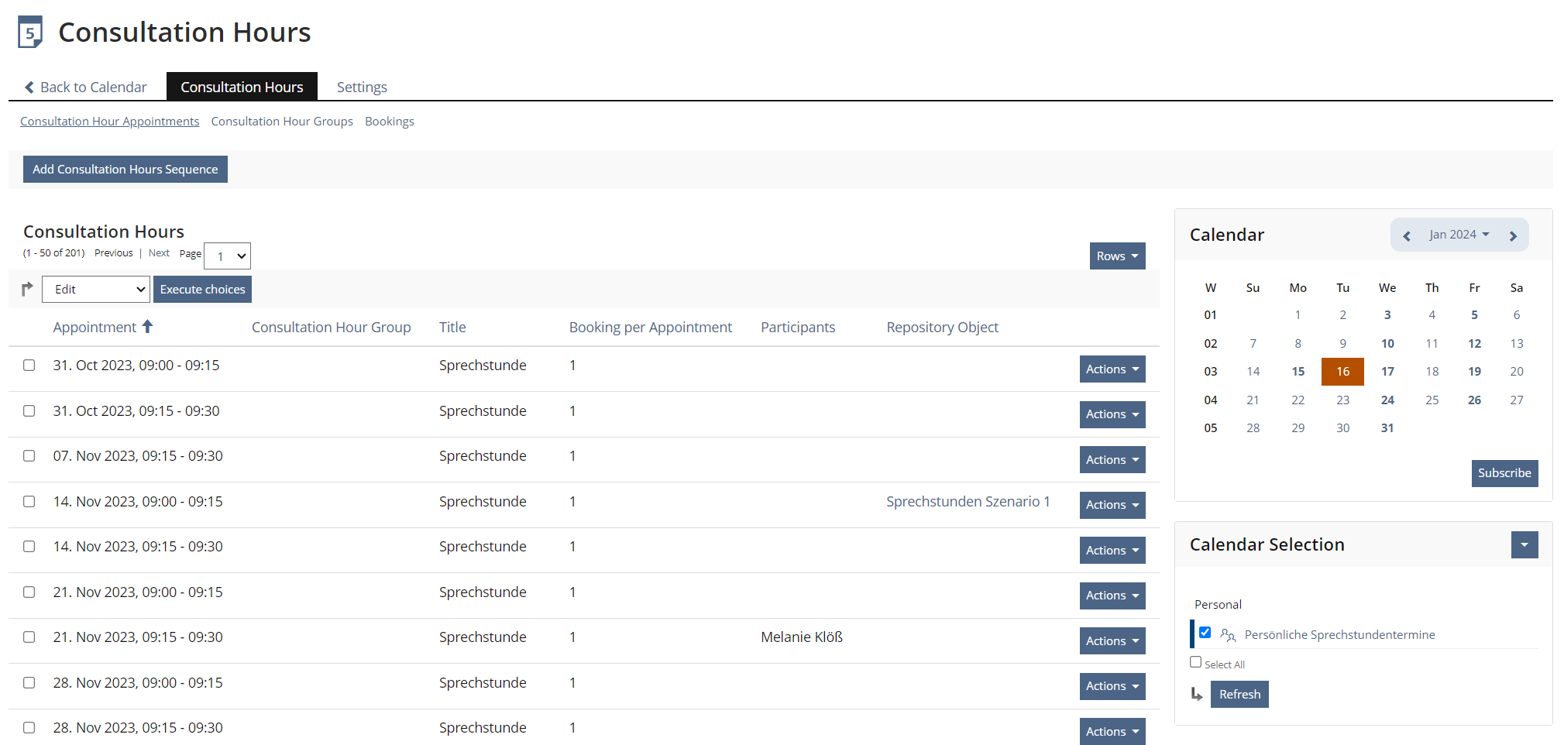Sort by Appointment column arrow

click(x=147, y=327)
